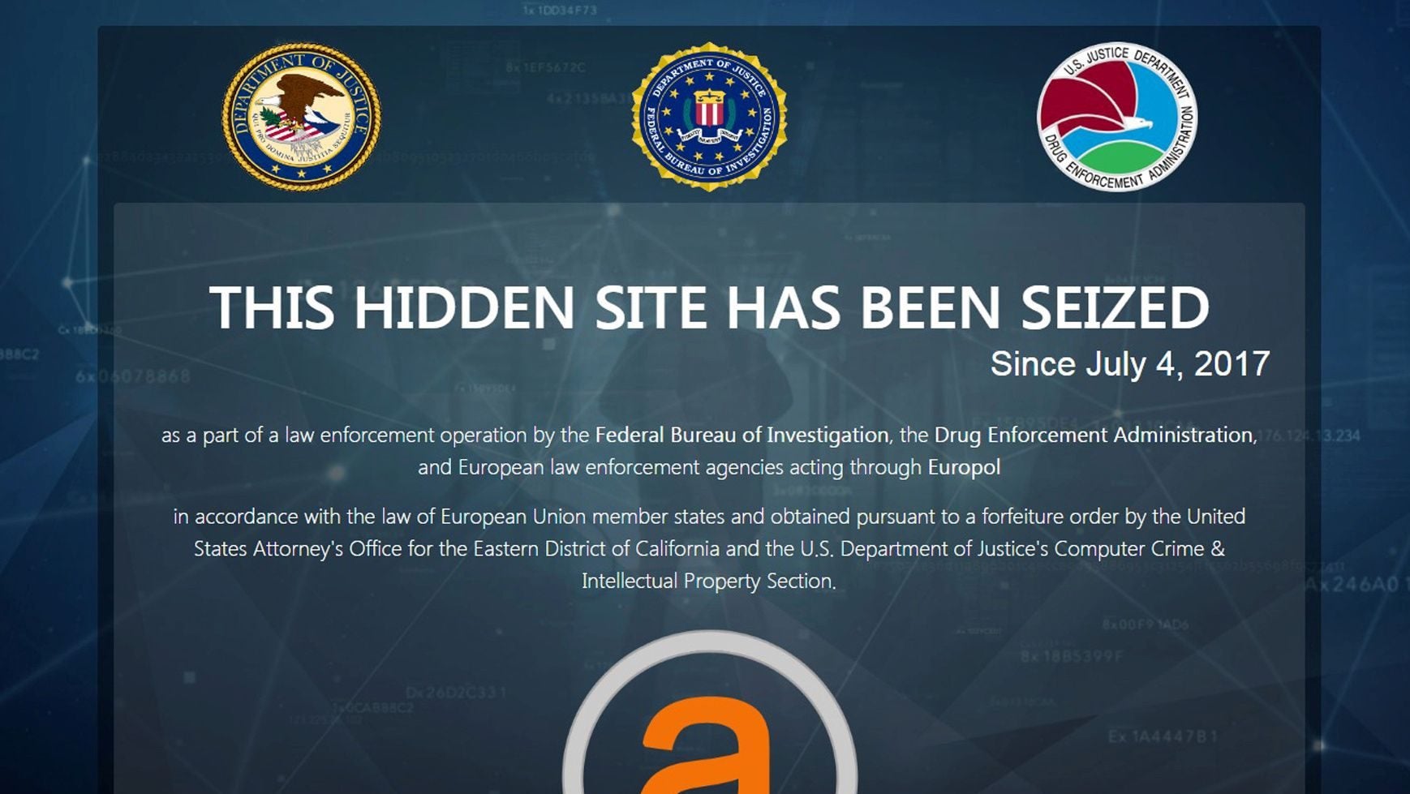Viewport: 1410px width, 794px height.
Task: Click the 'THIS HIDDEN SITE HAS BEEN SEIZED' heading
Action: [x=709, y=307]
